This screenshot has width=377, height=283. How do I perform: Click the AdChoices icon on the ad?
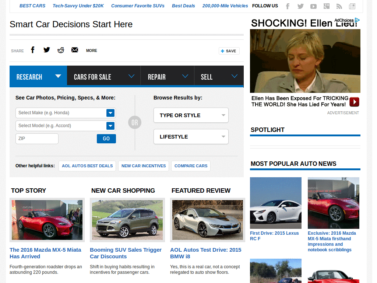(357, 20)
